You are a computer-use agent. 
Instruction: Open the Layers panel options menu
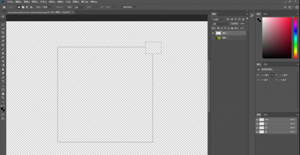[247, 14]
